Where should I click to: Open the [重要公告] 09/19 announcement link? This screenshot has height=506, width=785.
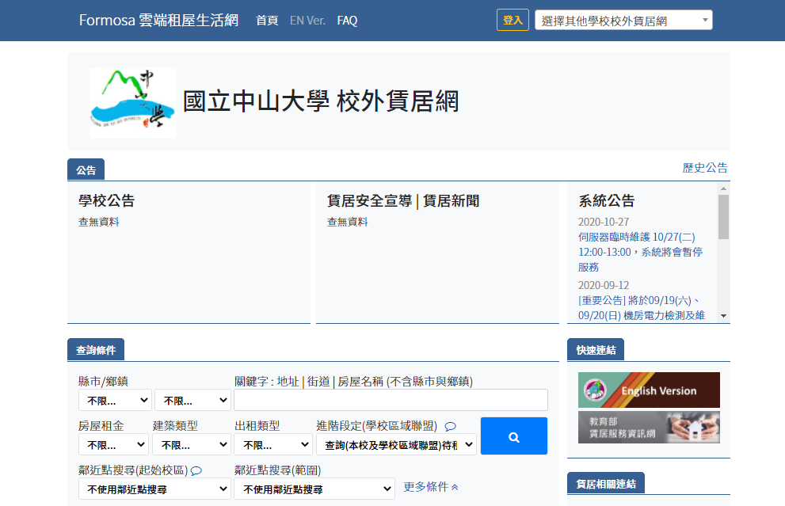click(x=642, y=308)
